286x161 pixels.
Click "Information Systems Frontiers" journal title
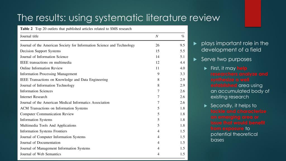coord(44,131)
